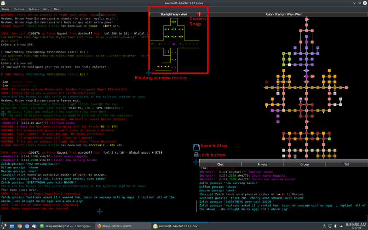368x230 pixels.
Task: Click the ASCII mini-map's magenta player marker
Action: 174,44
